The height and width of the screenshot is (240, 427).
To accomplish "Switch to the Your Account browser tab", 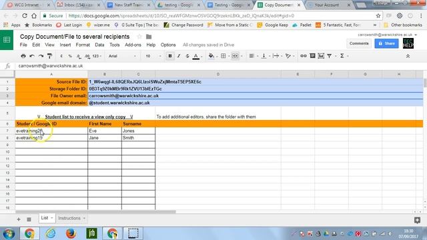I will click(327, 5).
